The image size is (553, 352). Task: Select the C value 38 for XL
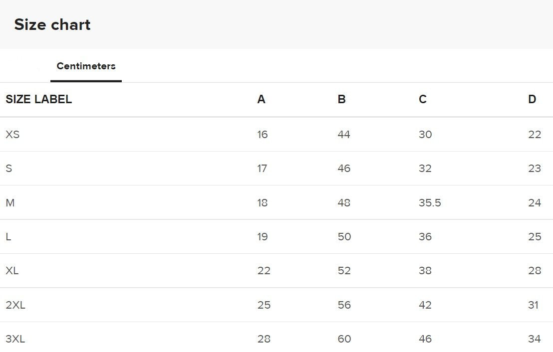click(x=425, y=271)
